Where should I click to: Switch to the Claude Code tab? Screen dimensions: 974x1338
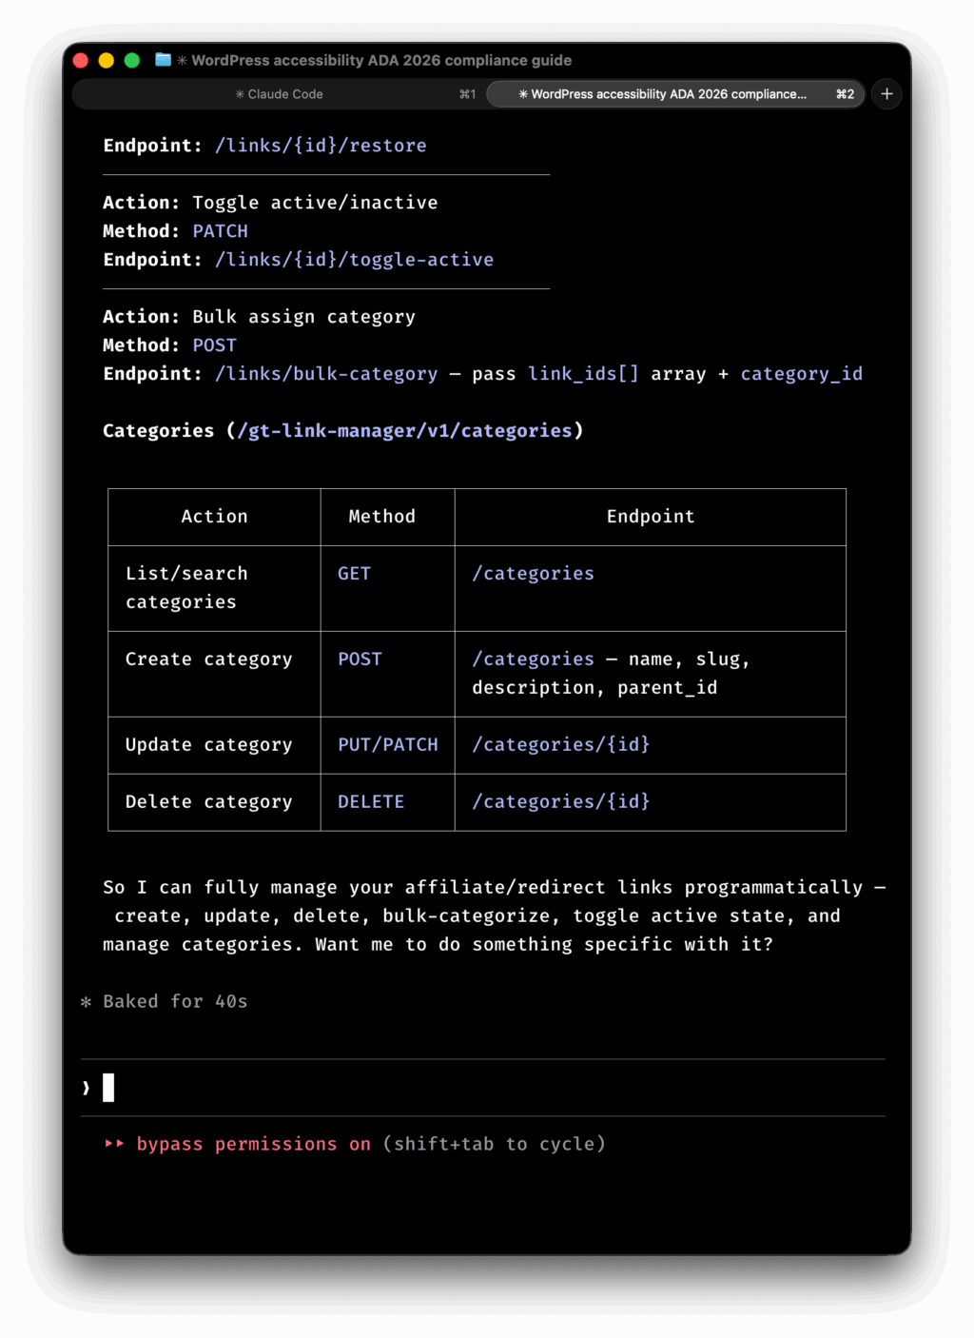pyautogui.click(x=279, y=94)
